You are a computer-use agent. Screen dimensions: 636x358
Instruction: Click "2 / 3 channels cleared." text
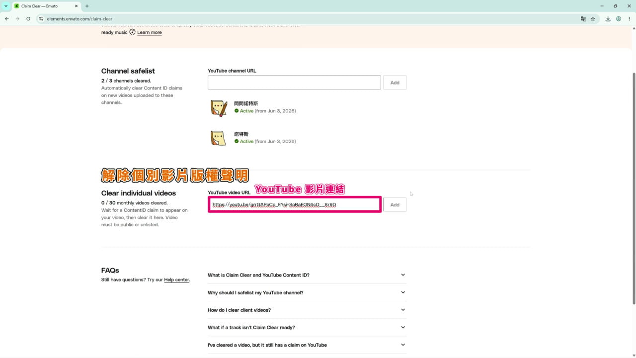point(126,81)
